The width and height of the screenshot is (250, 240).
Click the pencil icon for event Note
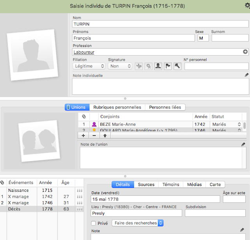pos(242,230)
